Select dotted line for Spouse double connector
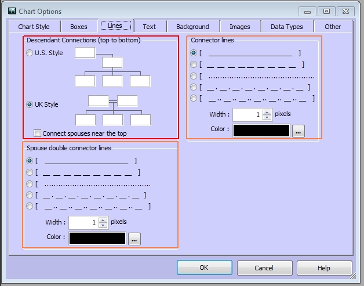Image resolution: width=364 pixels, height=286 pixels. 30,184
